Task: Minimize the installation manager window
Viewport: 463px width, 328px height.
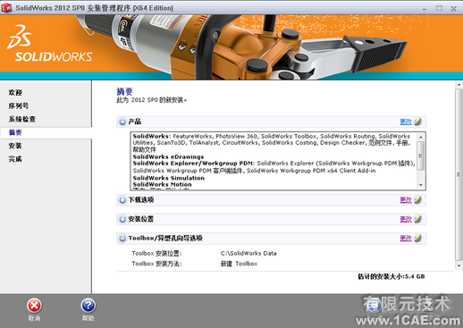Action: point(425,8)
